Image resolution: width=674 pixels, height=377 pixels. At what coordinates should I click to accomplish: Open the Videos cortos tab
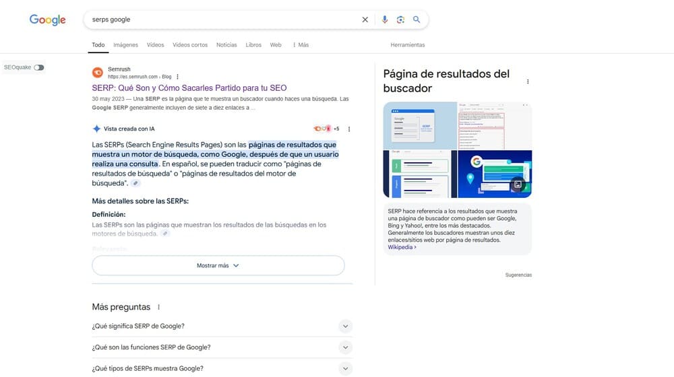[190, 44]
